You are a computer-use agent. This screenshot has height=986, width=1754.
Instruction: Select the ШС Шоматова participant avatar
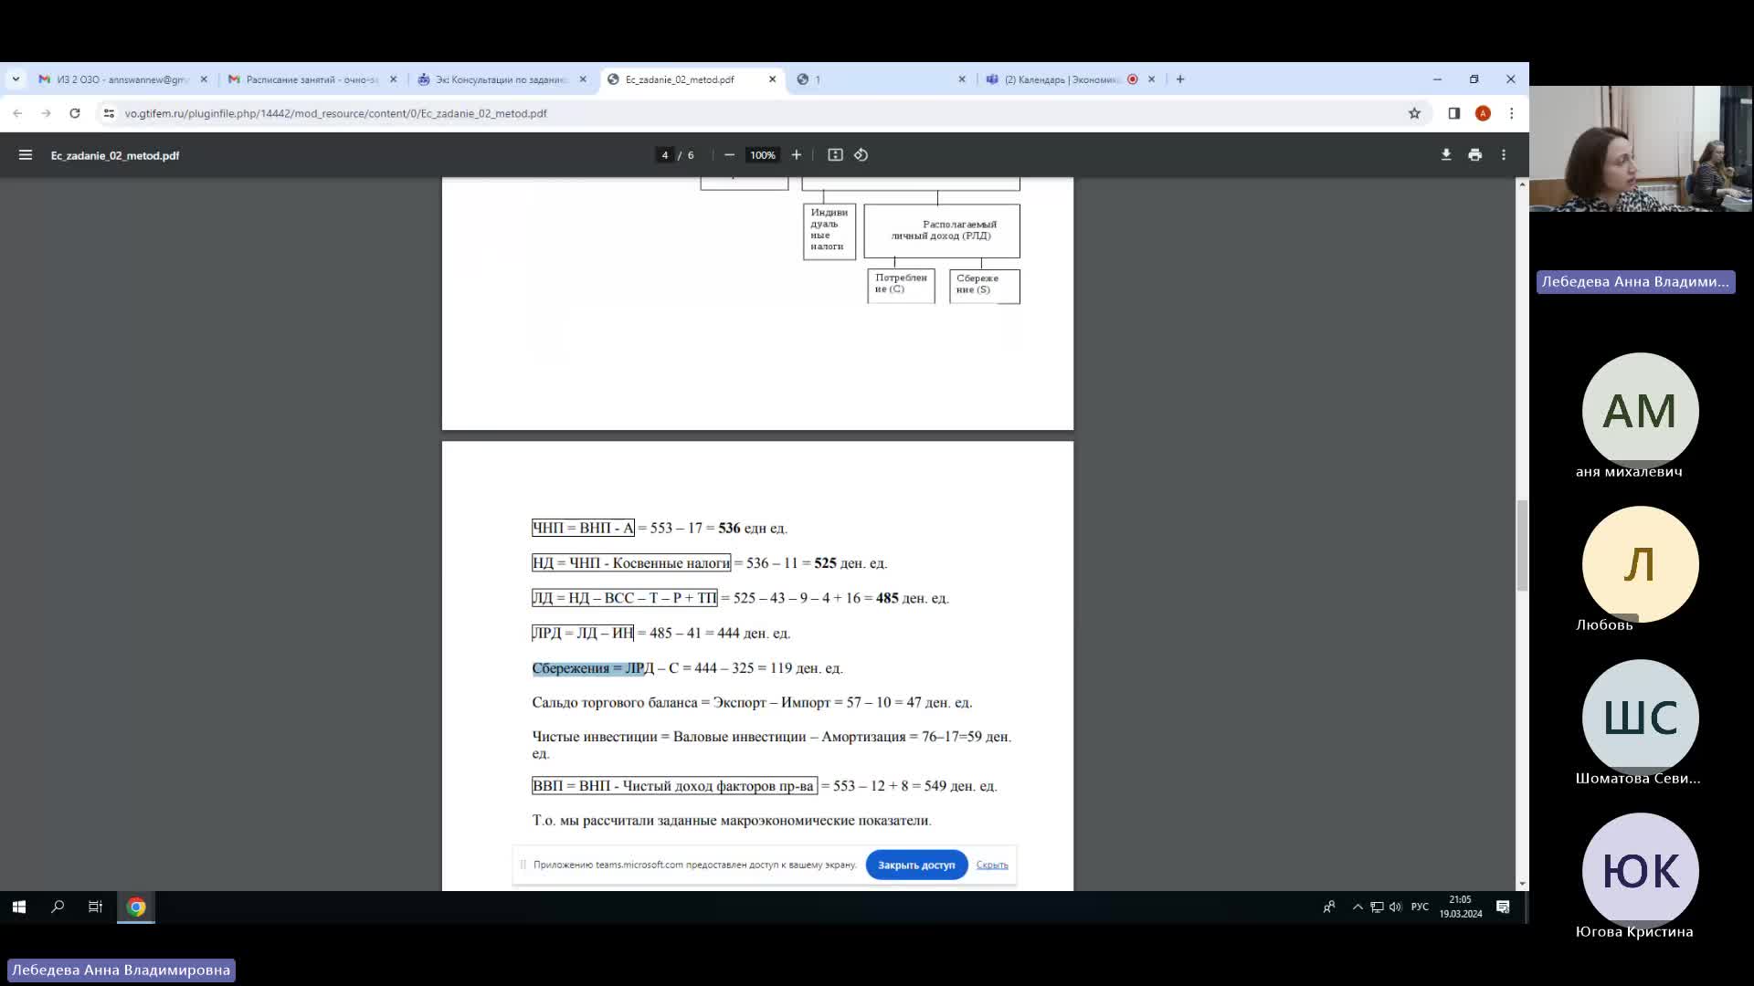click(1640, 718)
